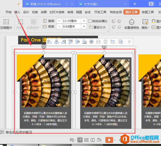
Task: Toggle Lock Aspect Ratio (锁定纵横比) checkbox
Action: click(x=90, y=21)
